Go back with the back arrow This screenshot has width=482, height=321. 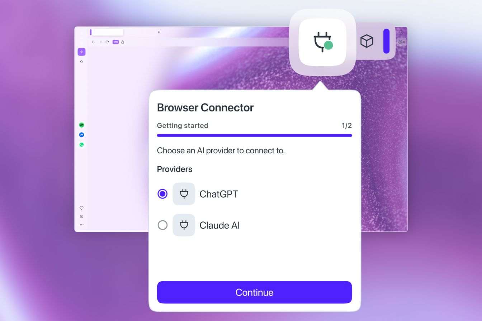coord(93,42)
